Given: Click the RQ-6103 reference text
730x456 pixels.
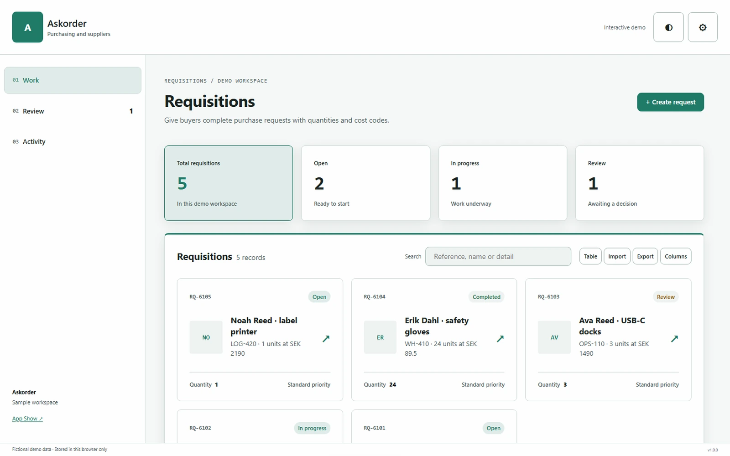Looking at the screenshot, I should tap(548, 297).
